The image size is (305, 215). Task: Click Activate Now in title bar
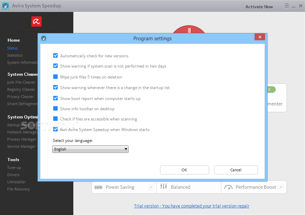coord(259,6)
